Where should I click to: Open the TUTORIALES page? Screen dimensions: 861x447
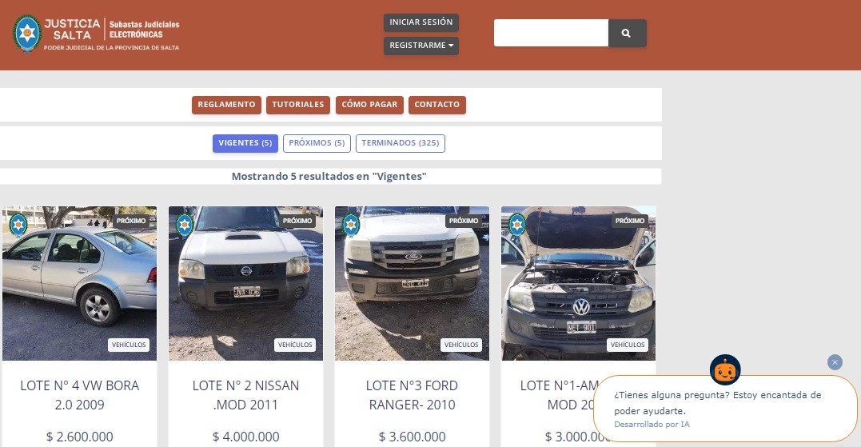pyautogui.click(x=298, y=105)
